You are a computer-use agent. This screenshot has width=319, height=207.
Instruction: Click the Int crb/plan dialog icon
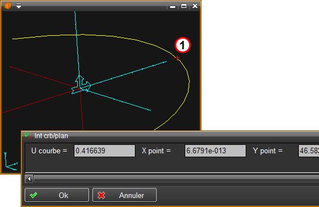coord(27,135)
